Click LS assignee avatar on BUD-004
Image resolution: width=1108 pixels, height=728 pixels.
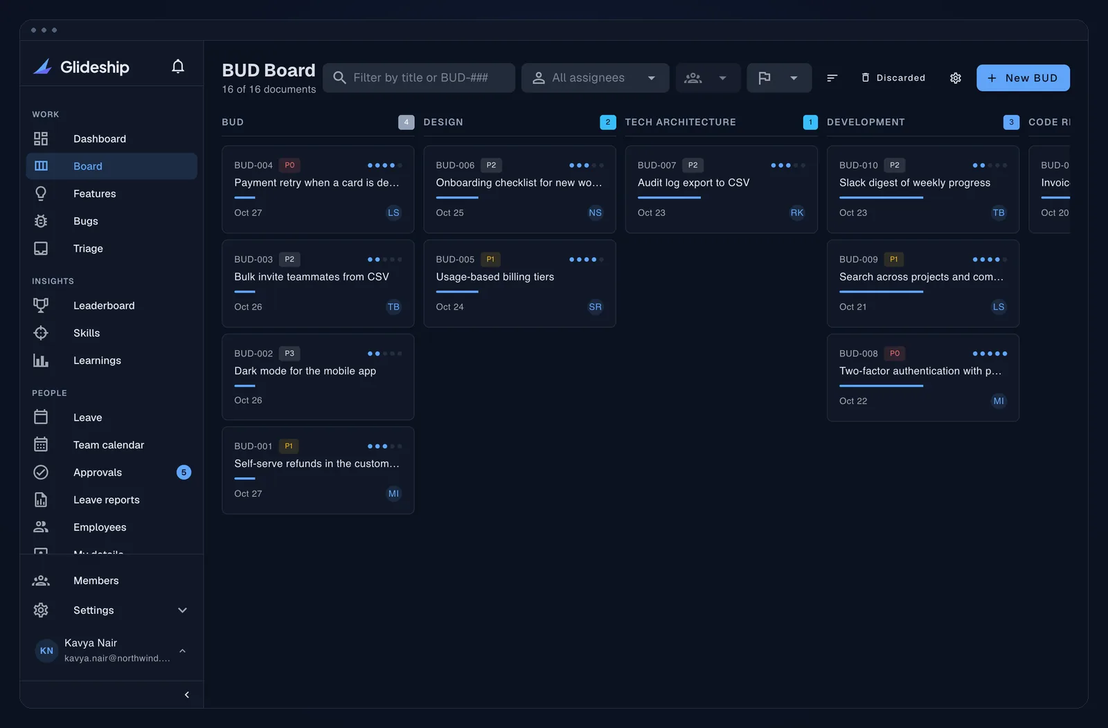point(393,212)
